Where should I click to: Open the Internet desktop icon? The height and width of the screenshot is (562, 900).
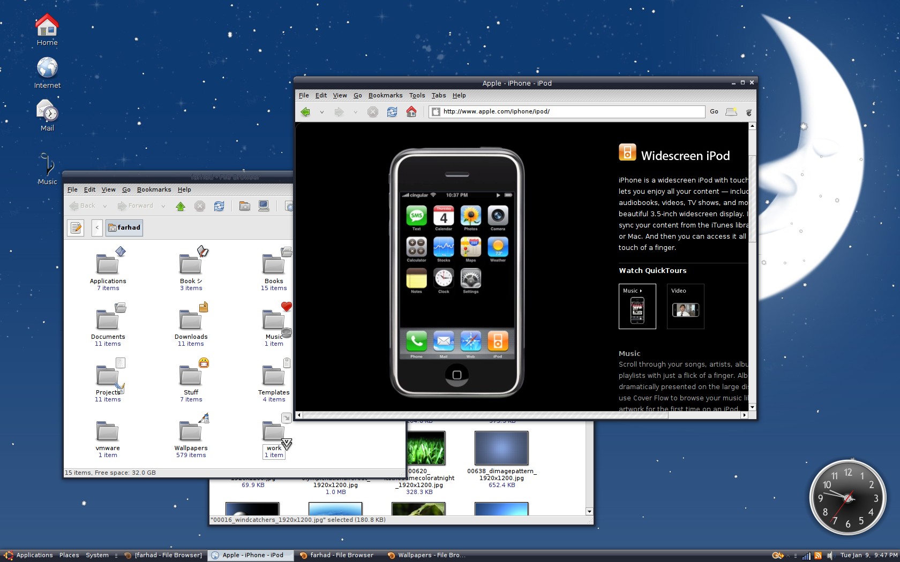pyautogui.click(x=47, y=73)
